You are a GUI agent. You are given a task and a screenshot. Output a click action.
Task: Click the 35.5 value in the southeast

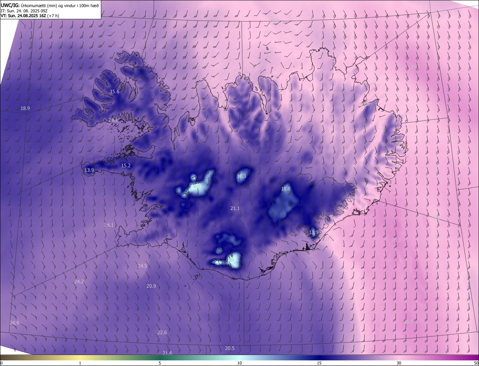409,321
